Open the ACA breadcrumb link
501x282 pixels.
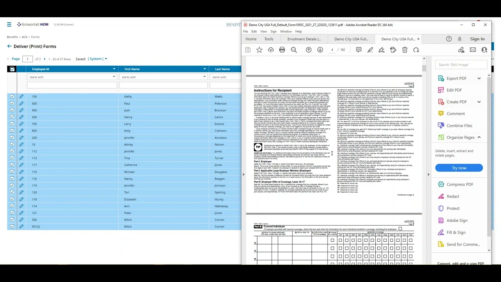tap(24, 37)
